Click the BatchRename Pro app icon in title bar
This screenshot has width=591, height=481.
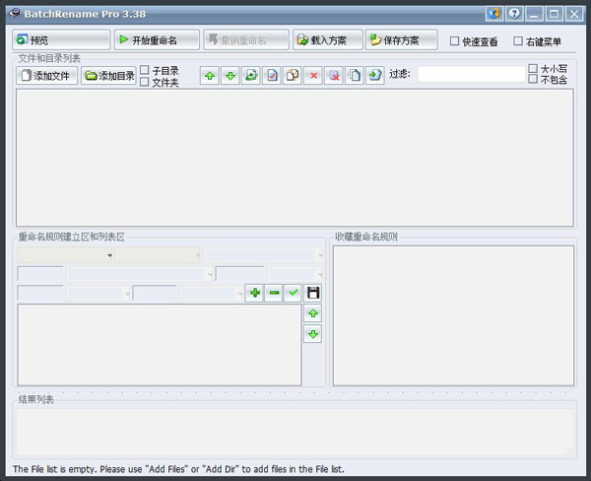[x=15, y=13]
